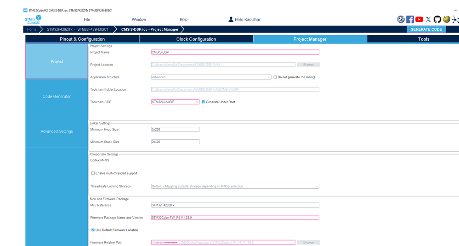Viewport: 459px width, 246px height.
Task: Open the ST 10-year anniversary badge icon
Action: pyautogui.click(x=401, y=20)
